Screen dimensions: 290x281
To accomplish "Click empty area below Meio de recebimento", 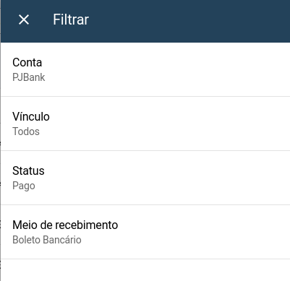I will 145,270.
